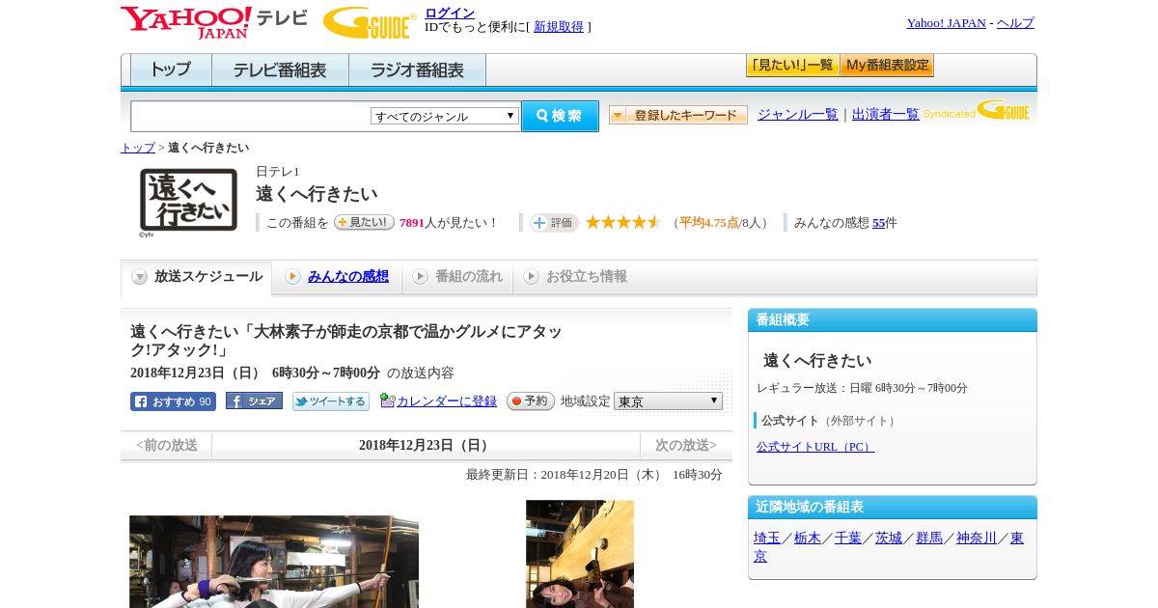Select the 番組の流れ tab
The image size is (1158, 608).
457,277
